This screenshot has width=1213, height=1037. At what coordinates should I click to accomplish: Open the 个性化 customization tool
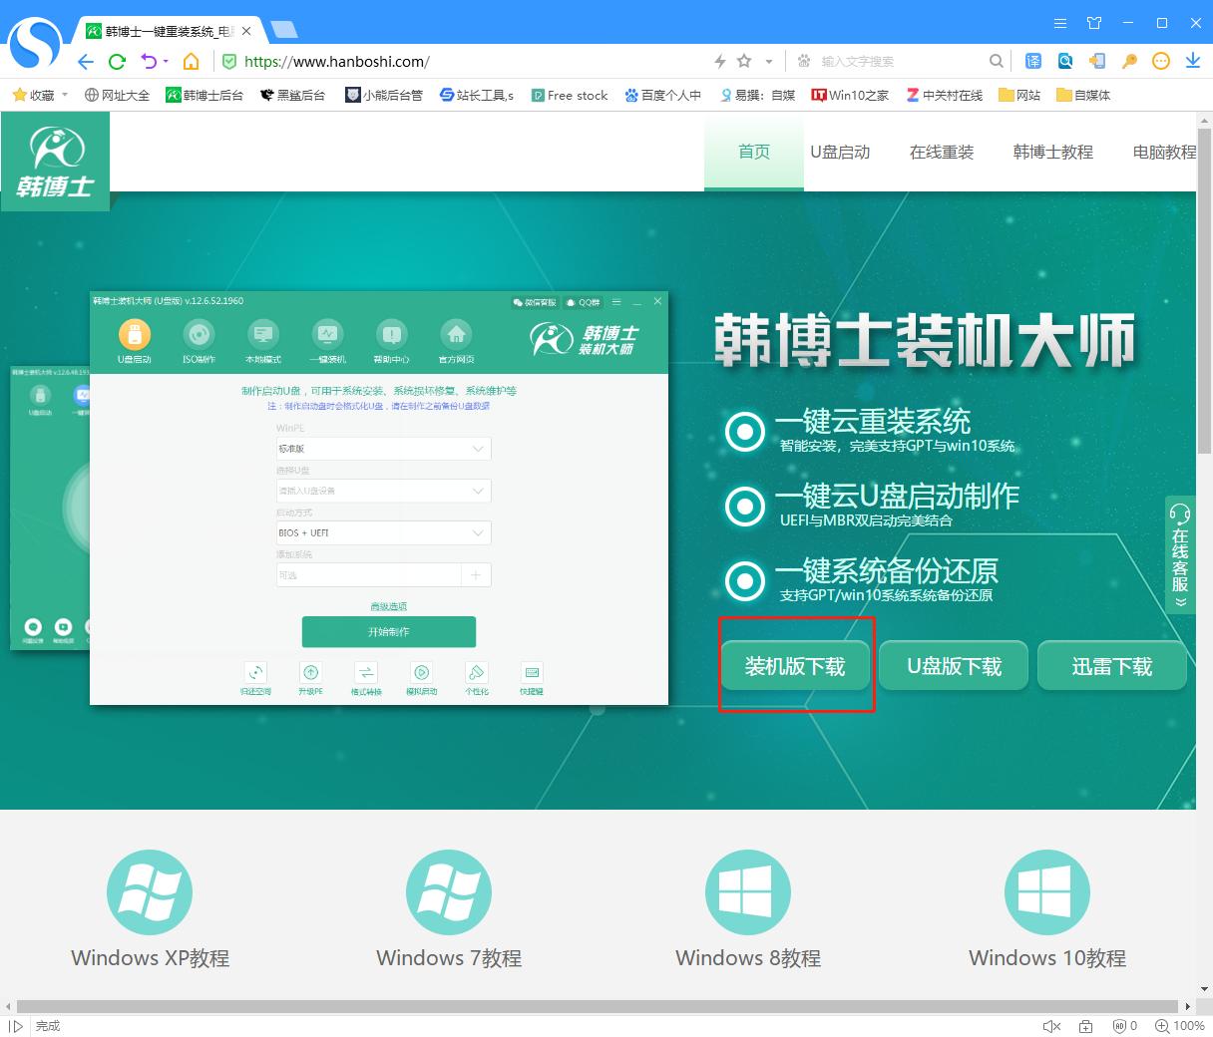[477, 676]
